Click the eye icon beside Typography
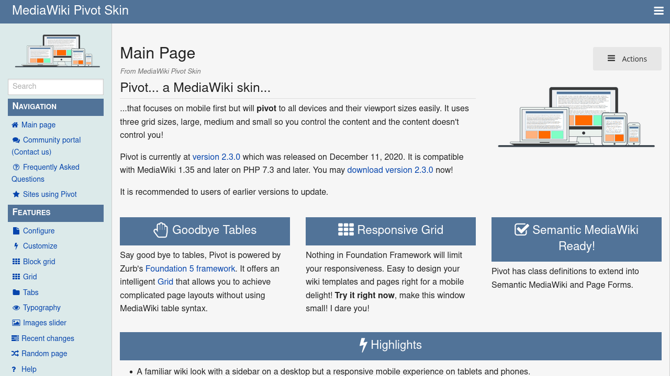The width and height of the screenshot is (670, 376). 16,308
